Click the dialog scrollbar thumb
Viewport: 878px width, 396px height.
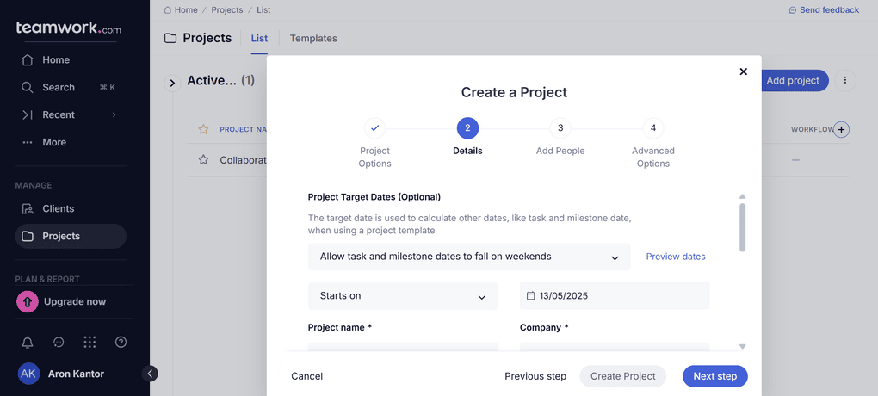point(743,227)
